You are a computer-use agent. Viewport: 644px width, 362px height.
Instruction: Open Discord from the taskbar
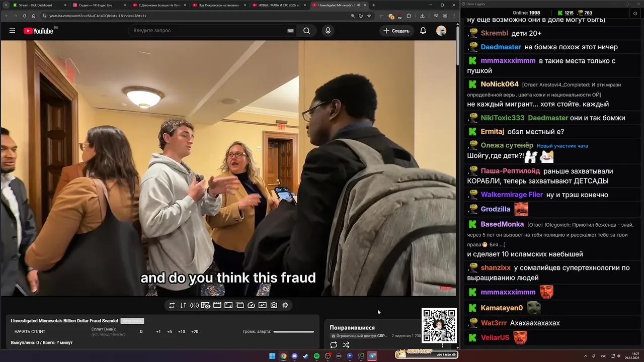[x=294, y=356]
